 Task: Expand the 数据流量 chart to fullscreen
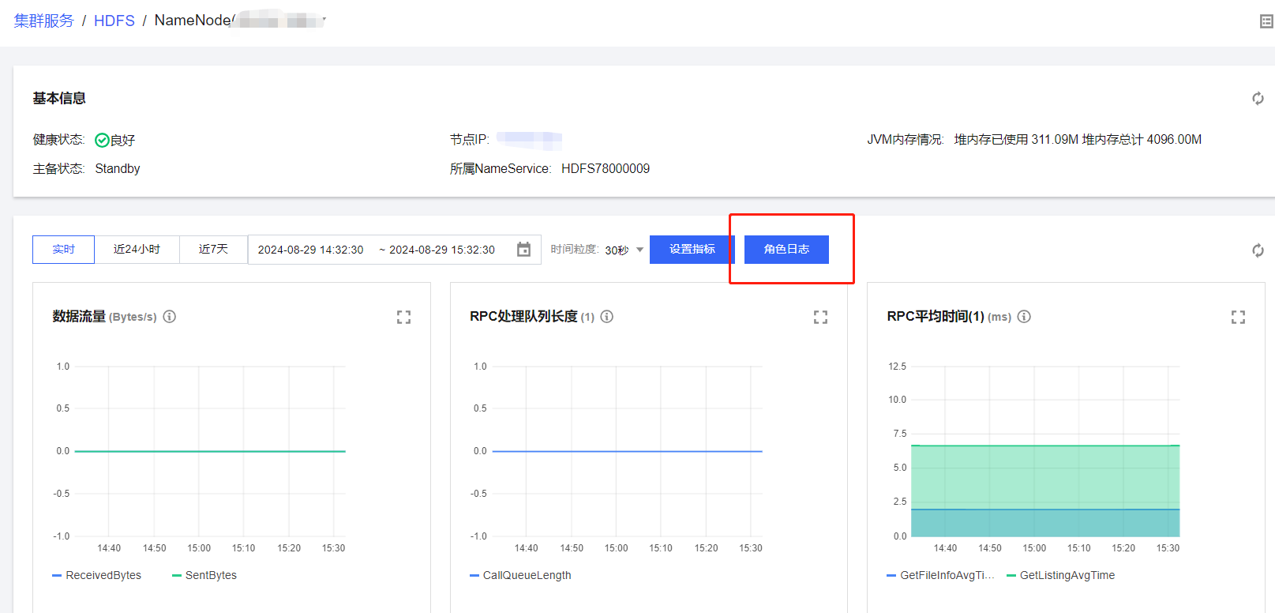point(403,318)
